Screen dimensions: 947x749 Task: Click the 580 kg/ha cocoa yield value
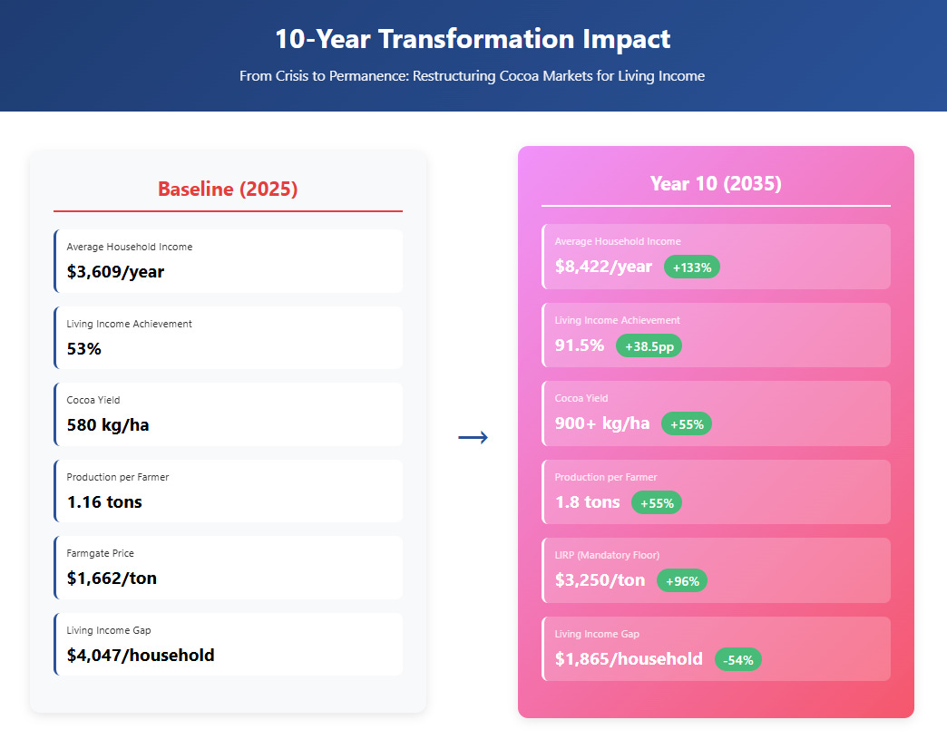[x=108, y=425]
